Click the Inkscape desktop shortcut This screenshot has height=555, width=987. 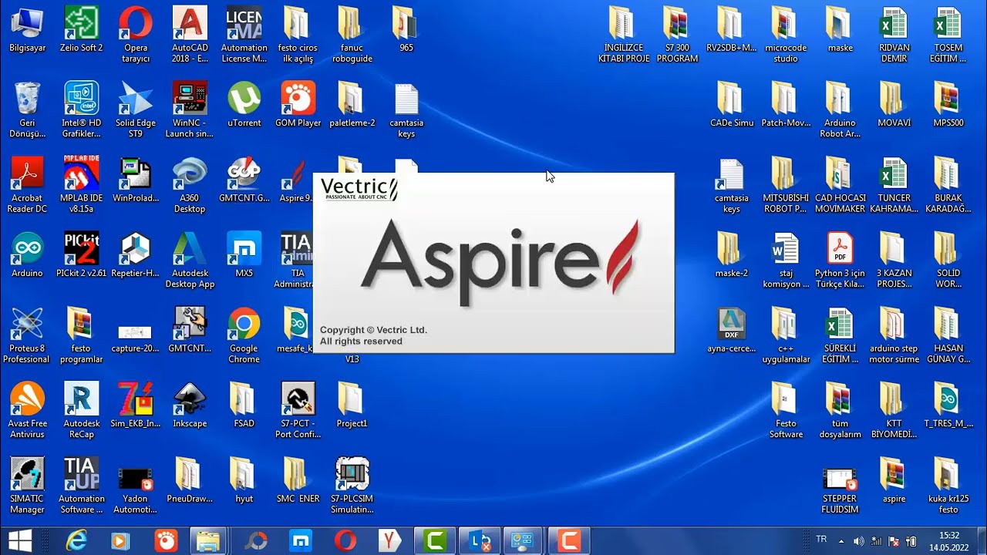(190, 406)
